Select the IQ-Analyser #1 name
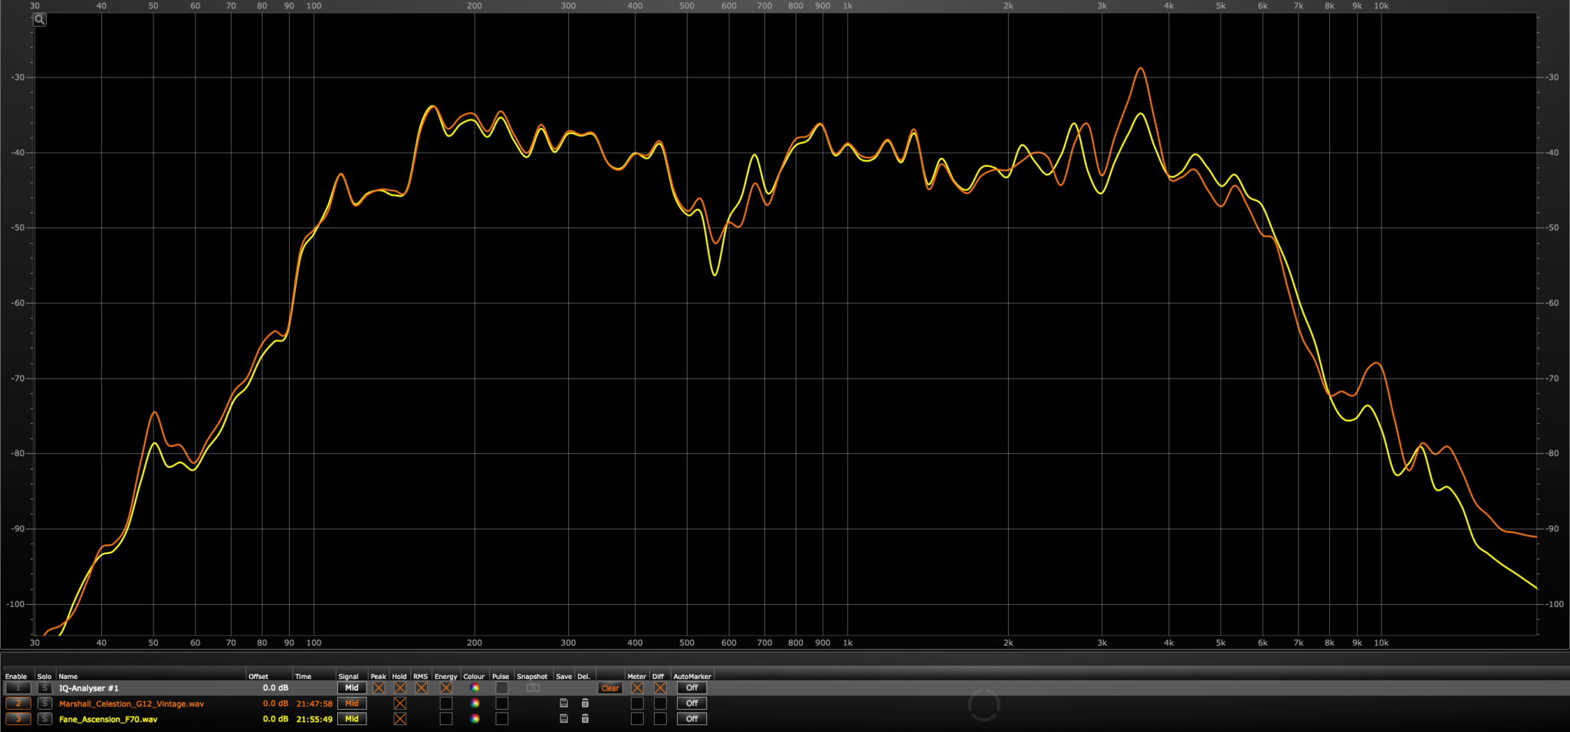Image resolution: width=1570 pixels, height=732 pixels. (89, 688)
